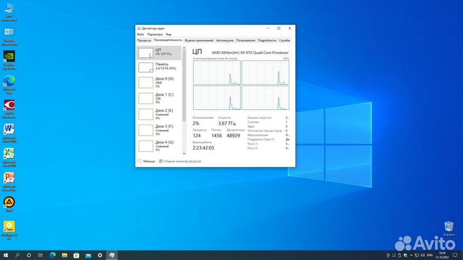Select the Microsoft PowerPoint desktop shortcut
Viewport: 463px width, 260px height.
pos(10,178)
